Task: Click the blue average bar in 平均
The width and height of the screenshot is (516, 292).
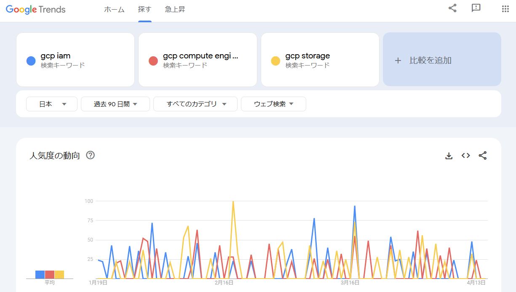Action: tap(40, 274)
